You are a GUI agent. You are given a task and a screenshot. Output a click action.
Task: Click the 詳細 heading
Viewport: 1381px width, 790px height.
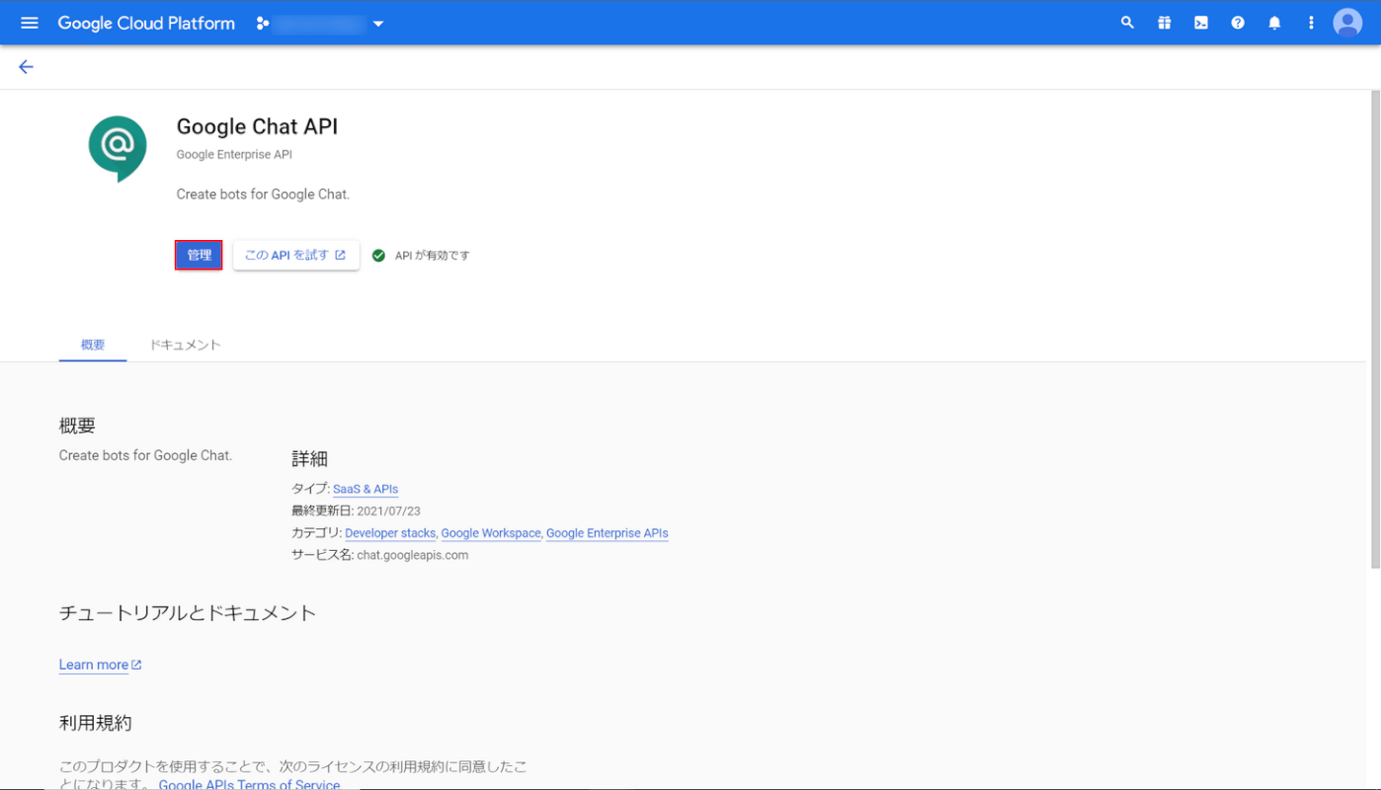pos(309,458)
